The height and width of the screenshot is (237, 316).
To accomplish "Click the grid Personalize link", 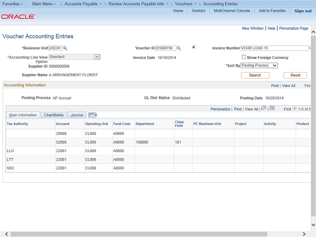I will (220, 109).
